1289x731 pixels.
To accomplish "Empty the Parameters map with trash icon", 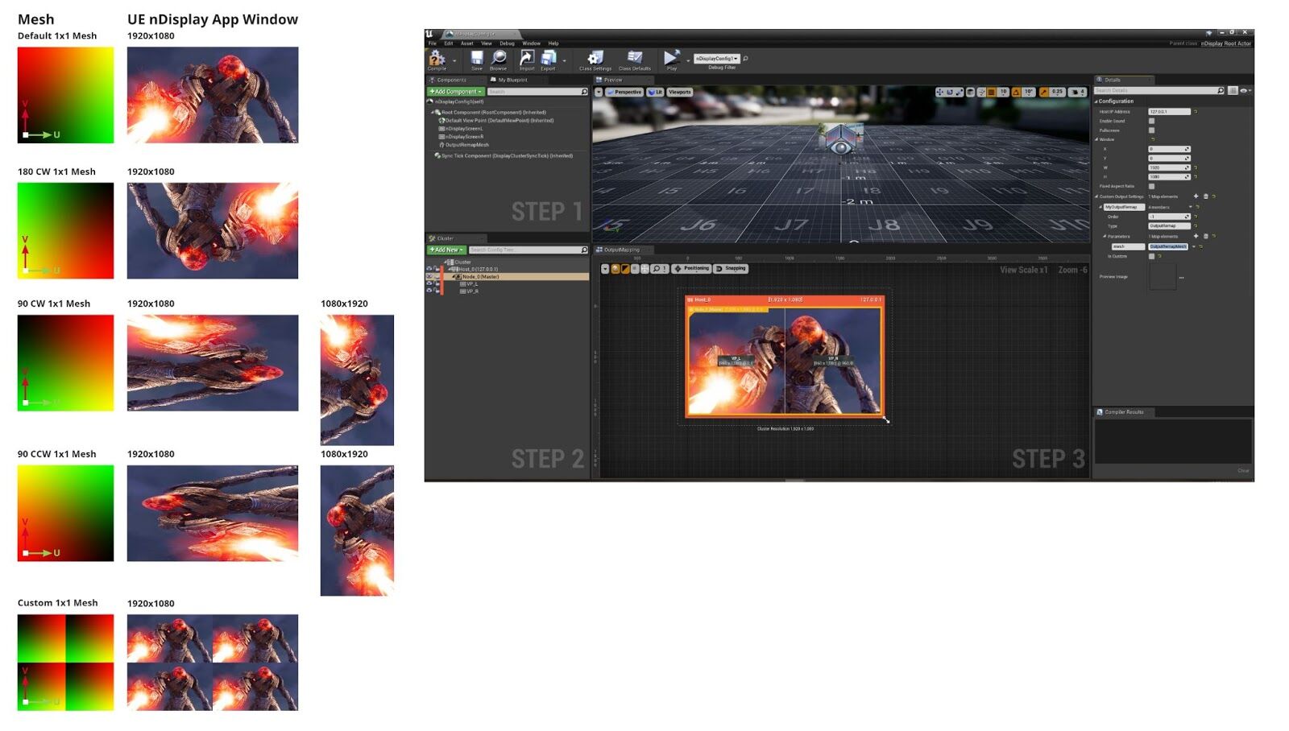I will coord(1205,236).
